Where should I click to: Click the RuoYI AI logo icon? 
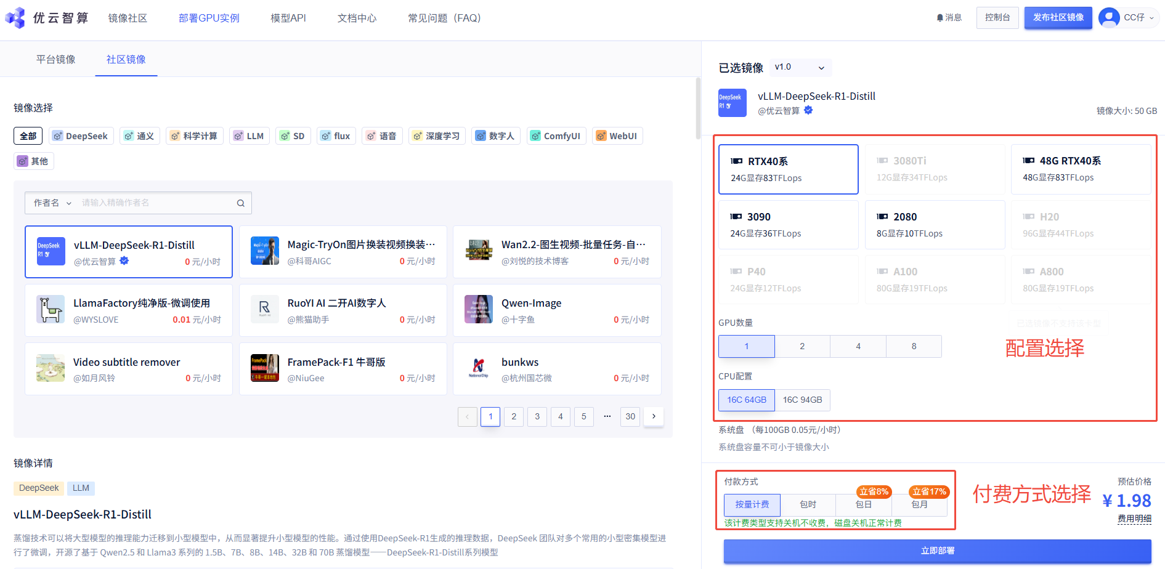pos(265,310)
